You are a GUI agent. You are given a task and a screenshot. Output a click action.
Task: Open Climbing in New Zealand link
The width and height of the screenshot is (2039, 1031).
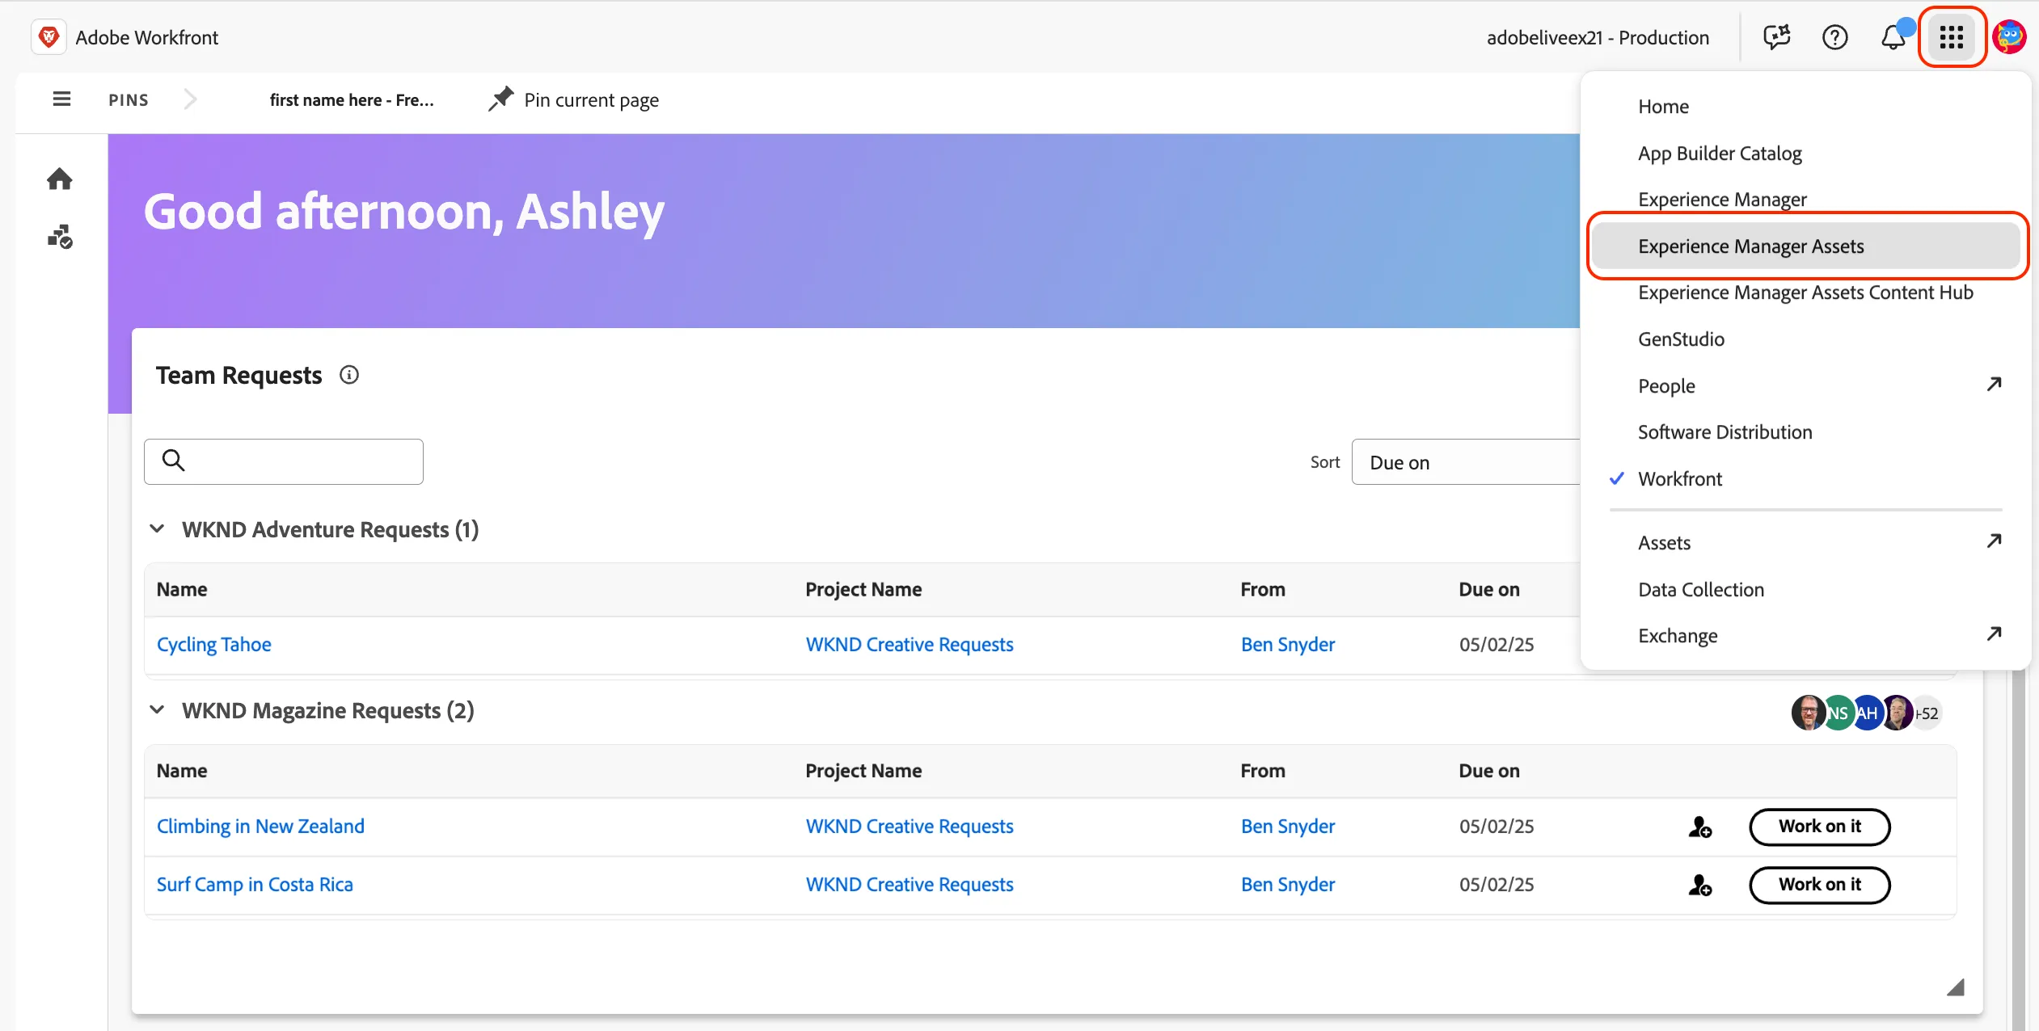point(260,827)
